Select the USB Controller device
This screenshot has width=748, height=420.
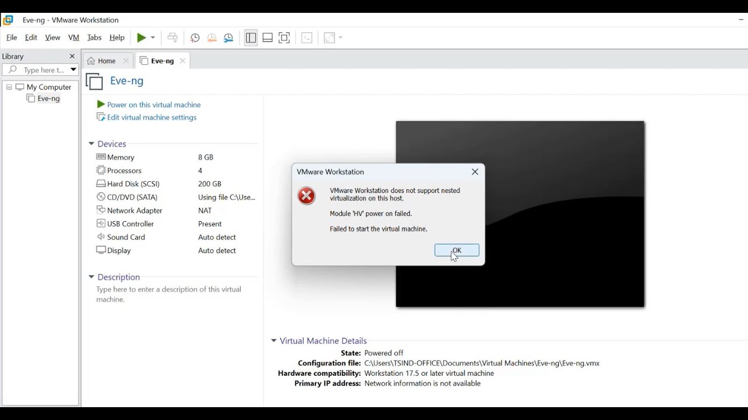pos(175,224)
